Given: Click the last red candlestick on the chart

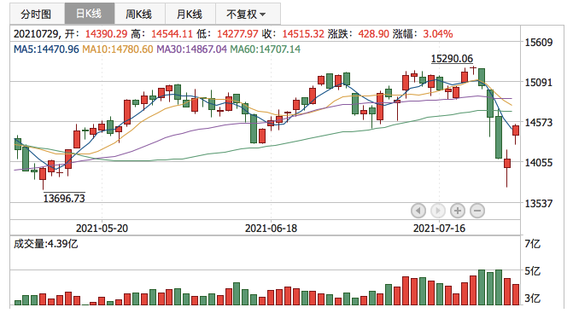Looking at the screenshot, I should tap(516, 130).
